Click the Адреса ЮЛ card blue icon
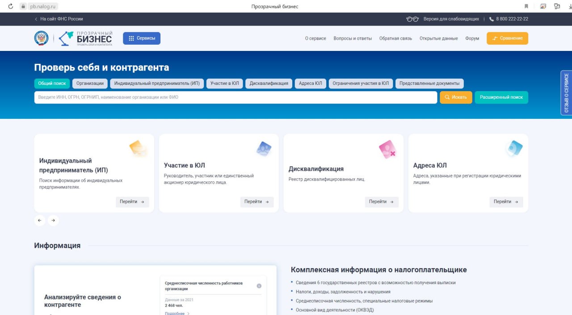572x315 pixels. [514, 148]
